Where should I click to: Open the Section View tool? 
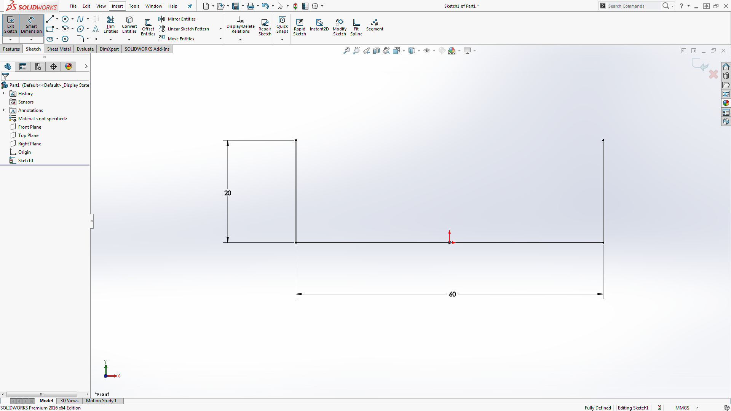coord(376,50)
